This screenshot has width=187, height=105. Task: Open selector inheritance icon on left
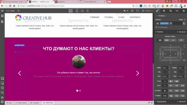click(x=157, y=23)
